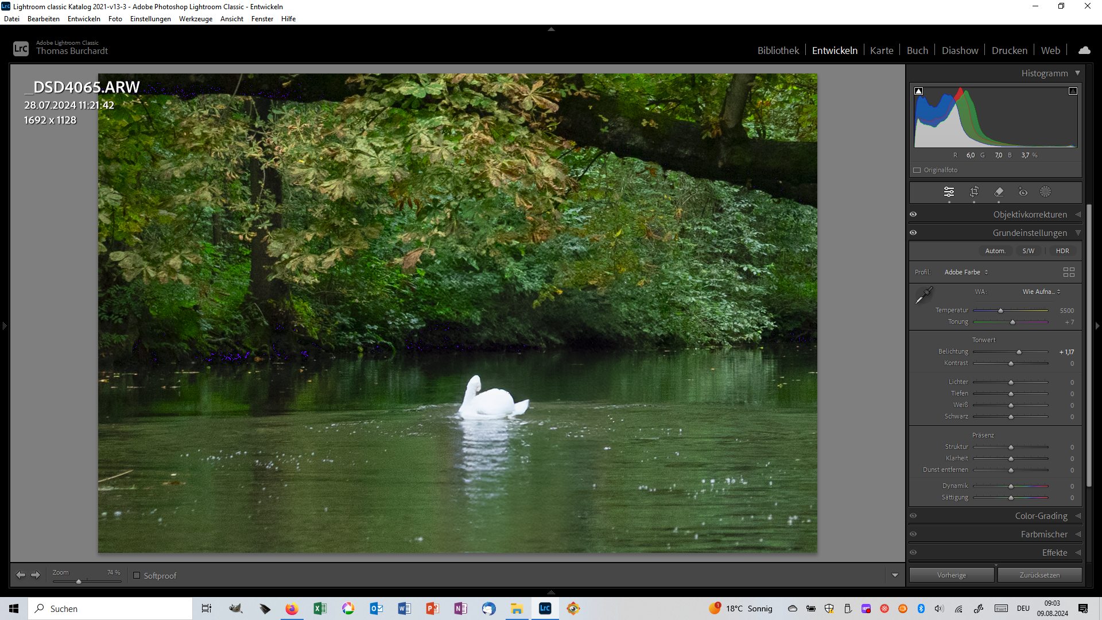Select the Healing eraser tool icon

pyautogui.click(x=999, y=192)
